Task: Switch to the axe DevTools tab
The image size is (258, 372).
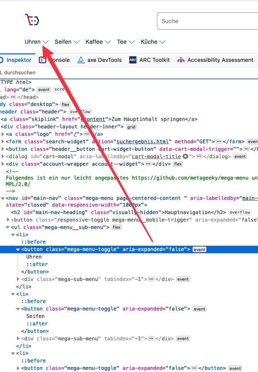Action: click(x=99, y=60)
